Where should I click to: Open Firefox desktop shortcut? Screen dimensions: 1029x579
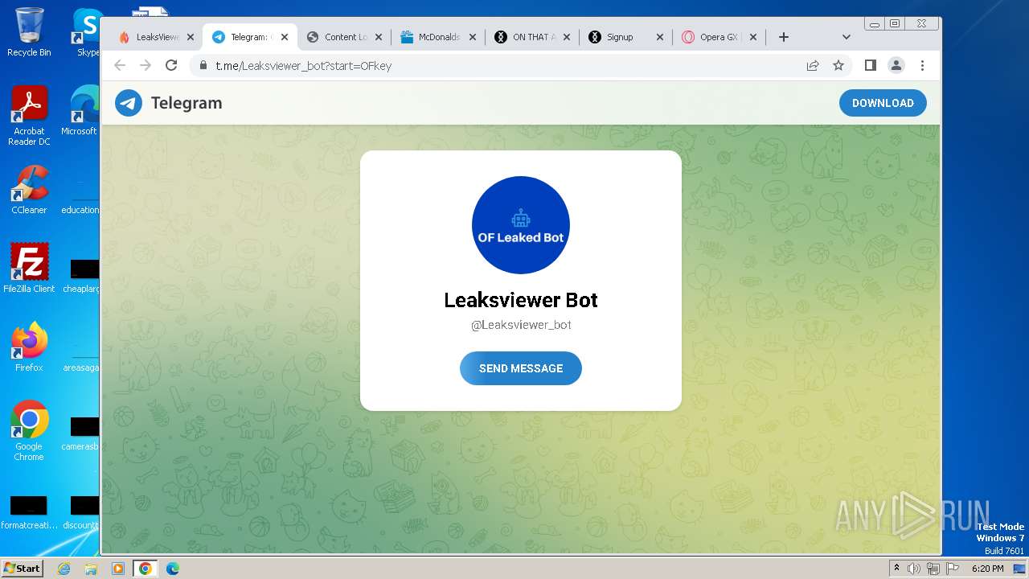(x=29, y=347)
